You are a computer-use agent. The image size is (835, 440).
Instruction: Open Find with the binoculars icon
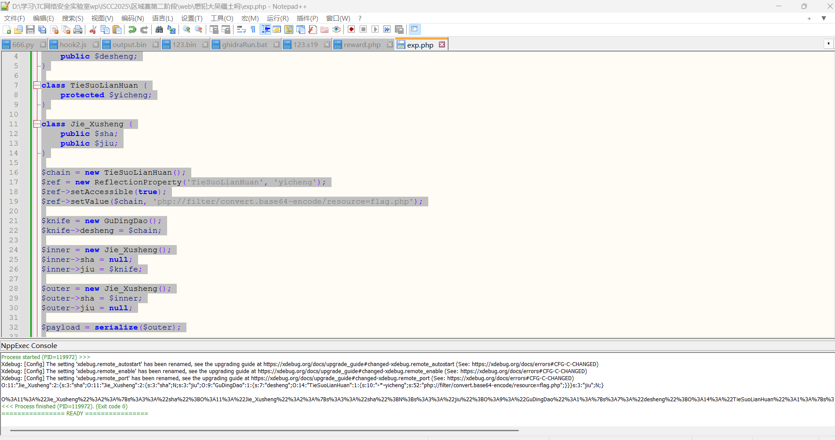pyautogui.click(x=159, y=29)
